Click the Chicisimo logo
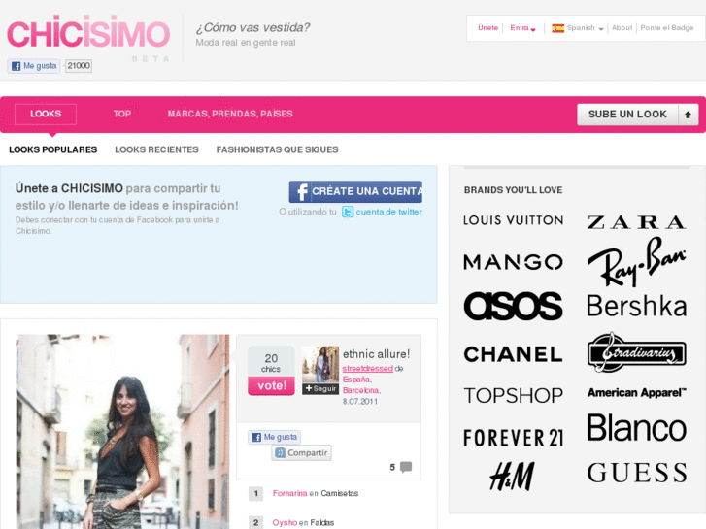The width and height of the screenshot is (706, 529). tap(88, 32)
